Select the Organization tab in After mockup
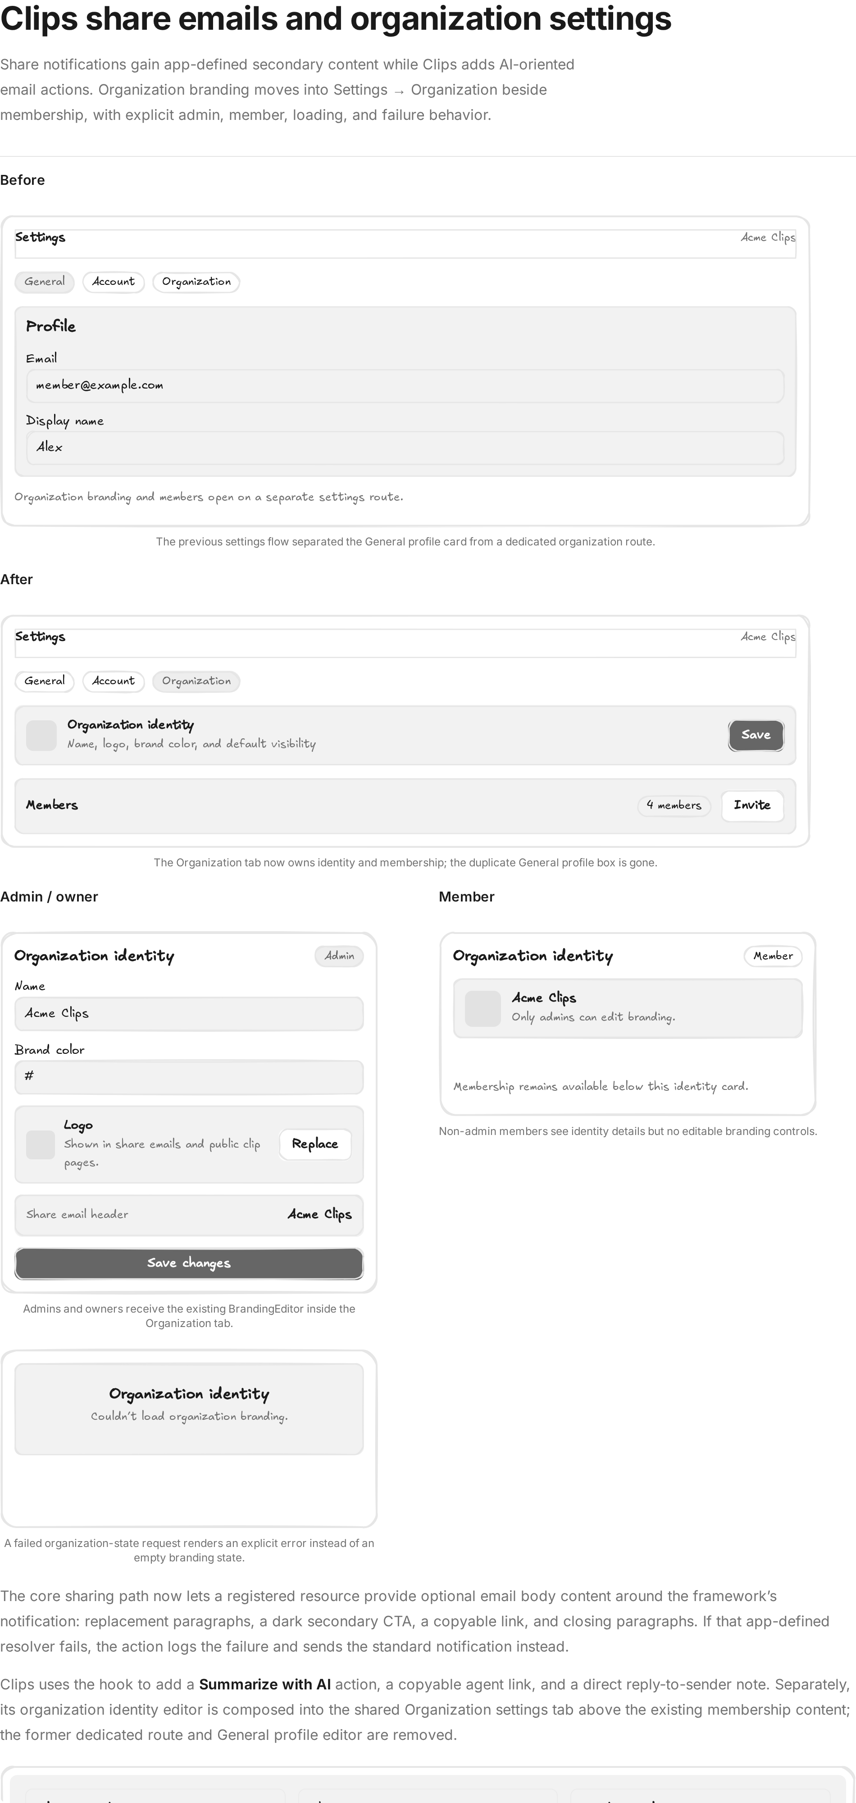 [x=196, y=681]
